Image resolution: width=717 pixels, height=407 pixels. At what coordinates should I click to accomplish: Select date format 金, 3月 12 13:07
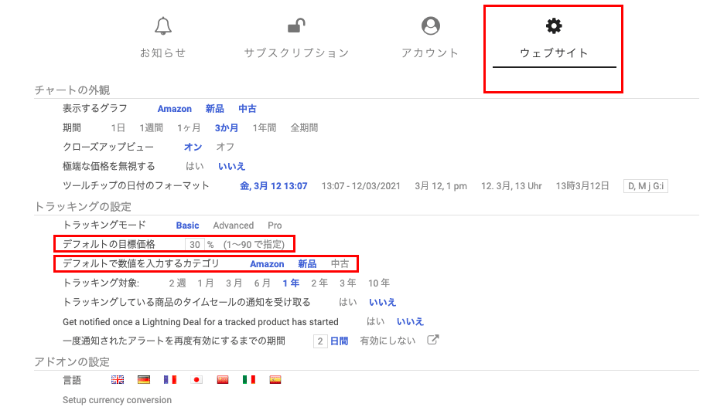pyautogui.click(x=274, y=186)
